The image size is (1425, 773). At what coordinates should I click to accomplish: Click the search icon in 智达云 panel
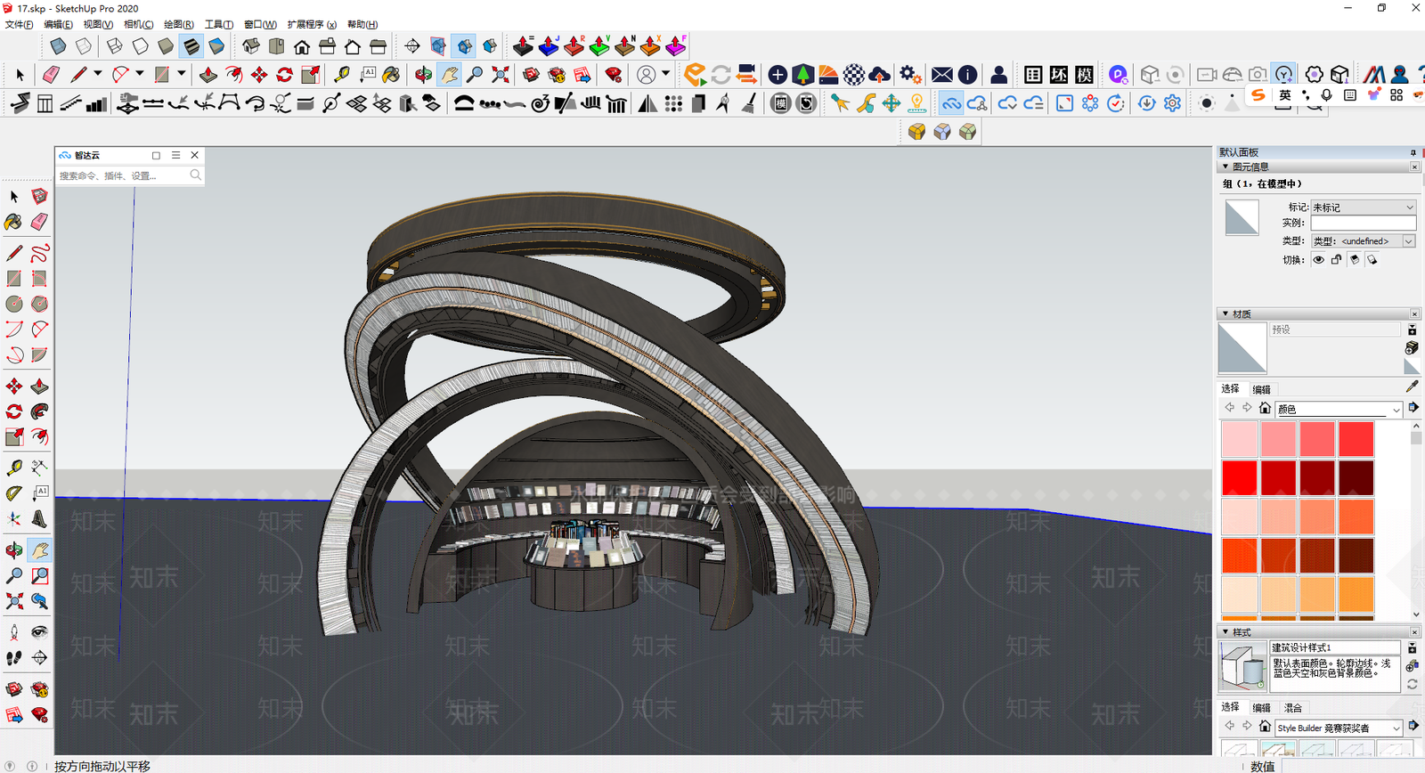click(195, 175)
